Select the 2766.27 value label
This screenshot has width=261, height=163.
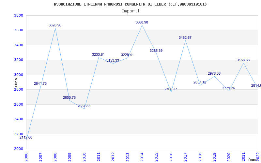[171, 89]
